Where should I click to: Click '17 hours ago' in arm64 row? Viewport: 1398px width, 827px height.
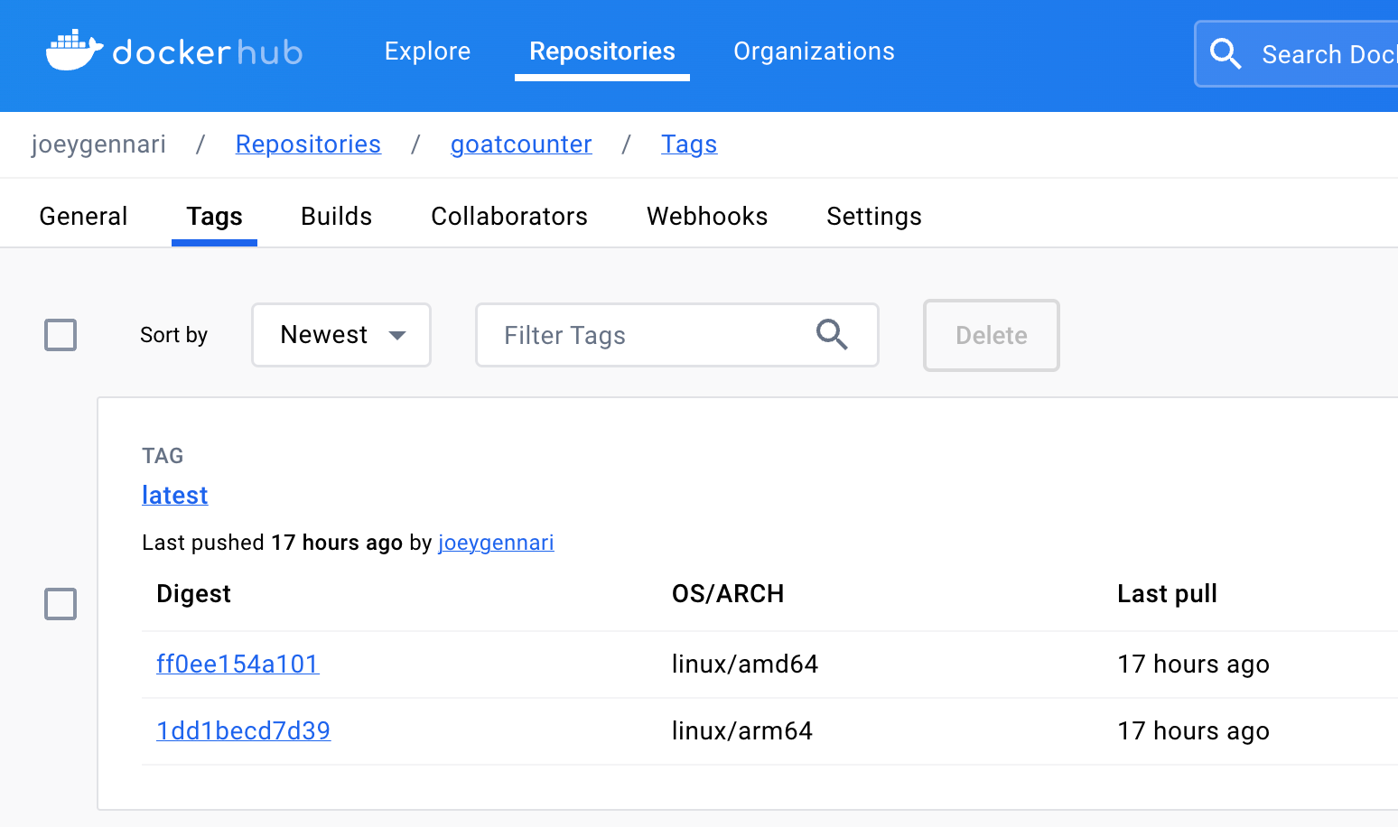(x=1193, y=731)
